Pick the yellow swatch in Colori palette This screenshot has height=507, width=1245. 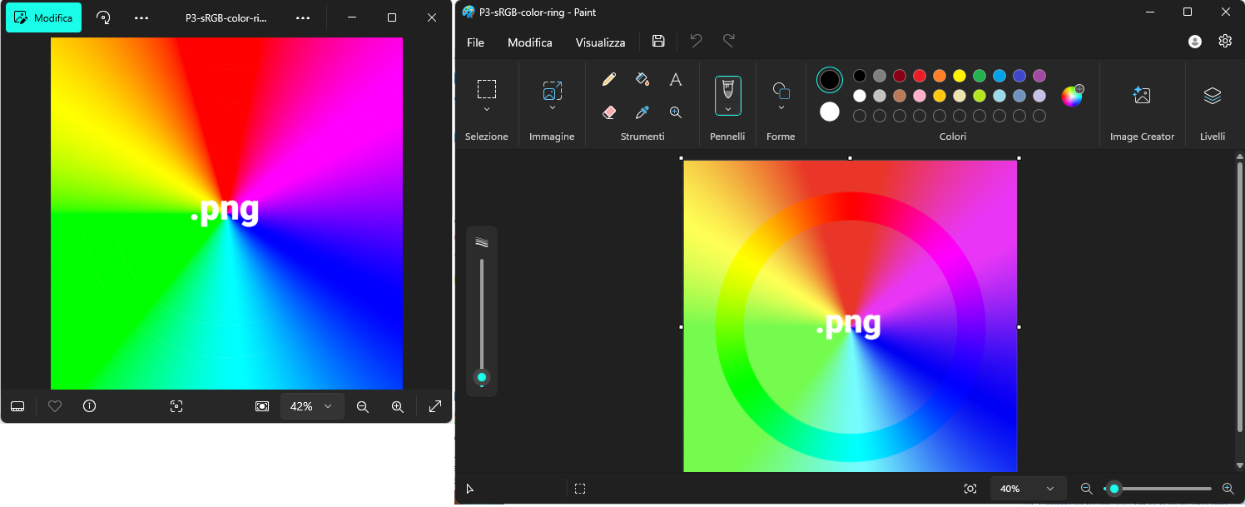tap(960, 76)
